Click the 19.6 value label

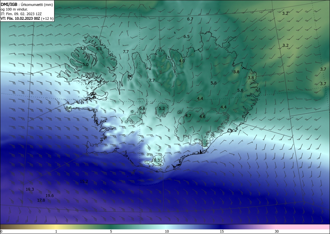pyautogui.click(x=50, y=196)
